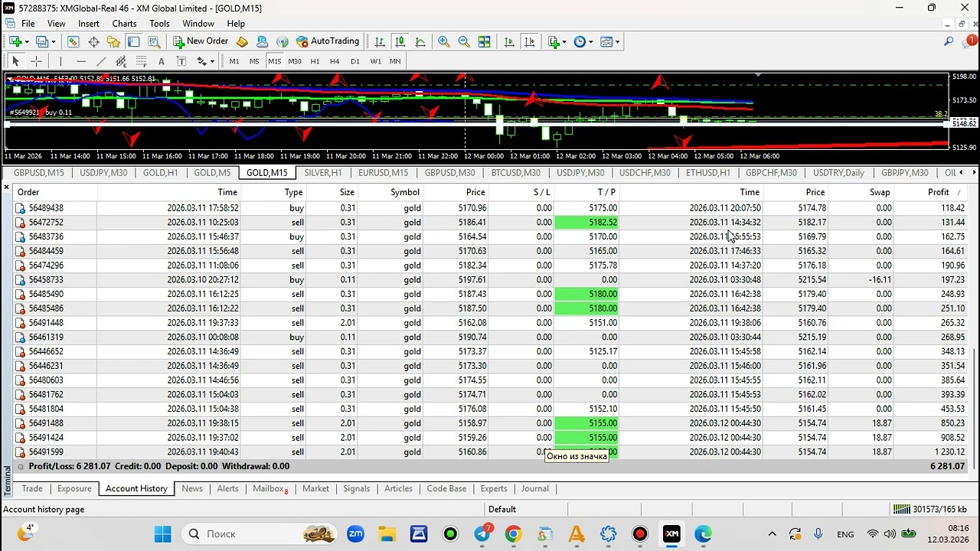Pick the Fibonacci retracement tool
980x551 pixels.
click(x=141, y=61)
